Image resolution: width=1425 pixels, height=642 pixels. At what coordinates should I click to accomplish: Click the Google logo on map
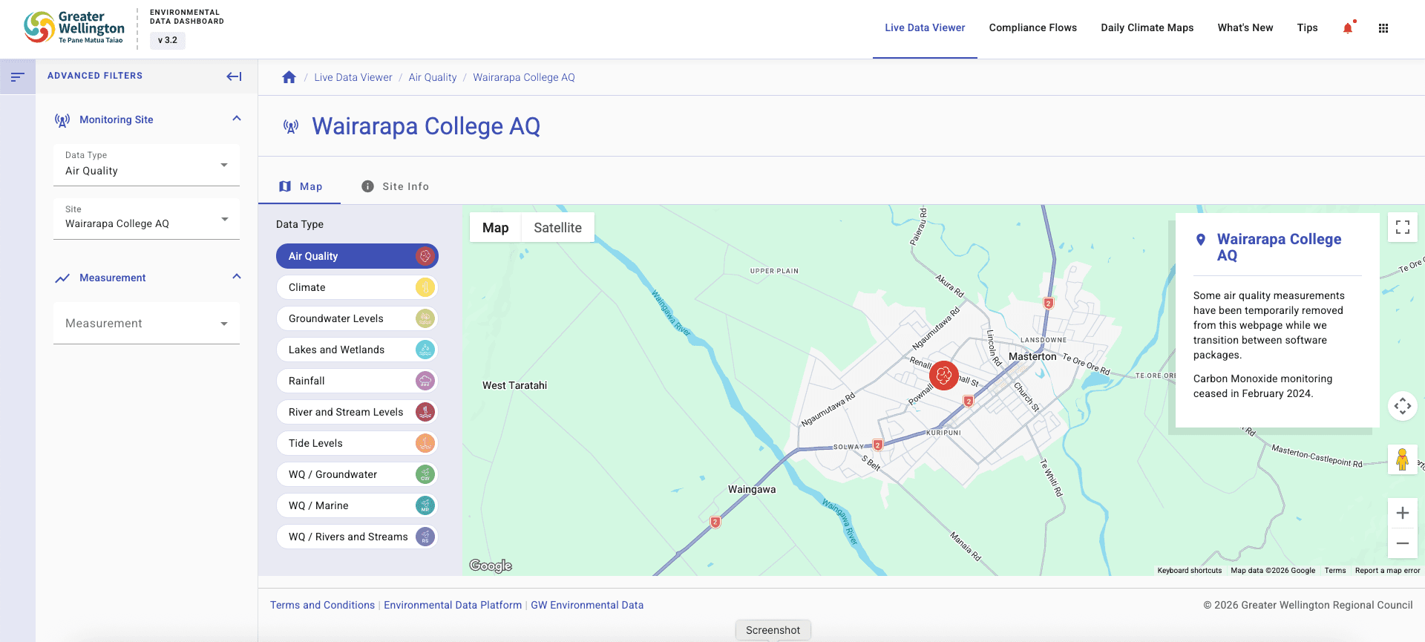pos(491,566)
